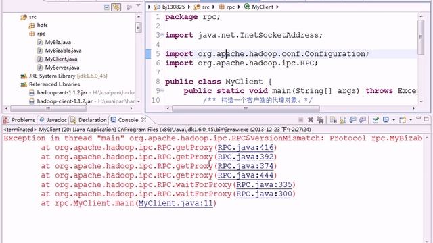This screenshot has width=433, height=243.
Task: Click the Terminate square icon in the Console toolbar
Action: pyautogui.click(x=301, y=120)
